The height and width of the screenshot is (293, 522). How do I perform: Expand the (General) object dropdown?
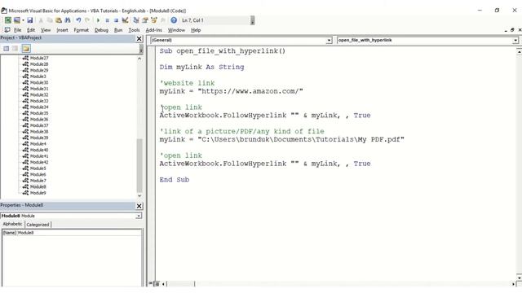(x=329, y=40)
